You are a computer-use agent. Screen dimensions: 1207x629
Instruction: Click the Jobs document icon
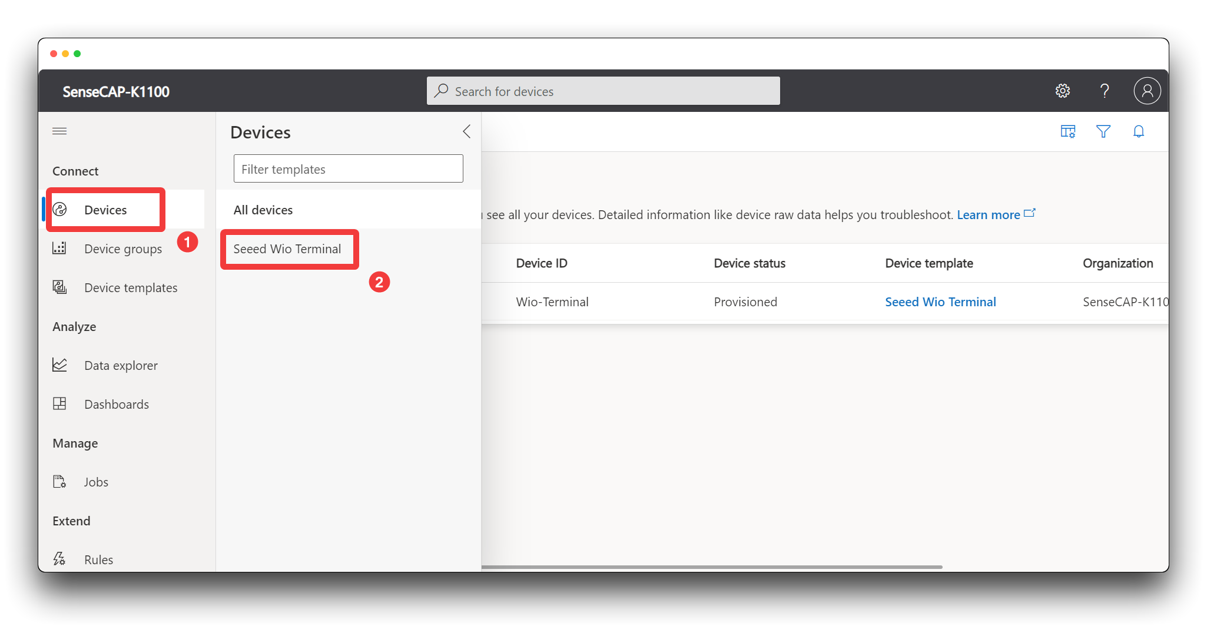point(59,481)
